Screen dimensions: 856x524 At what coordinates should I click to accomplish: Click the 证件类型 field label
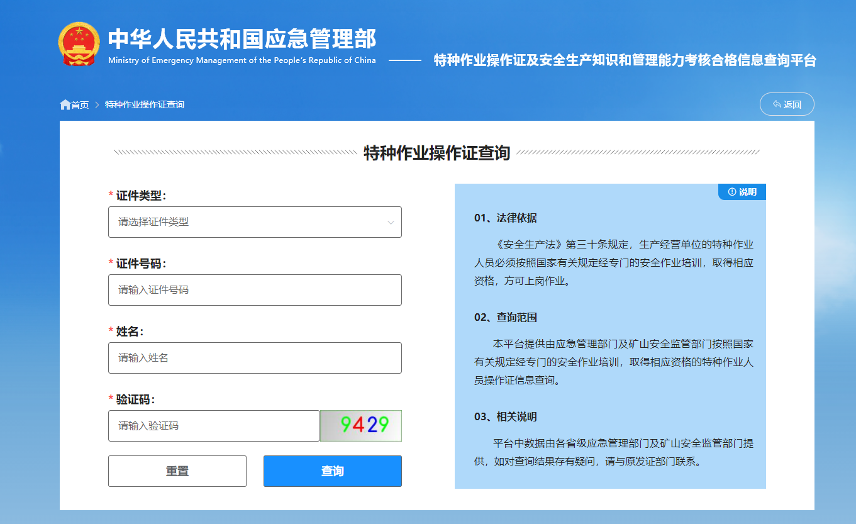pos(141,196)
